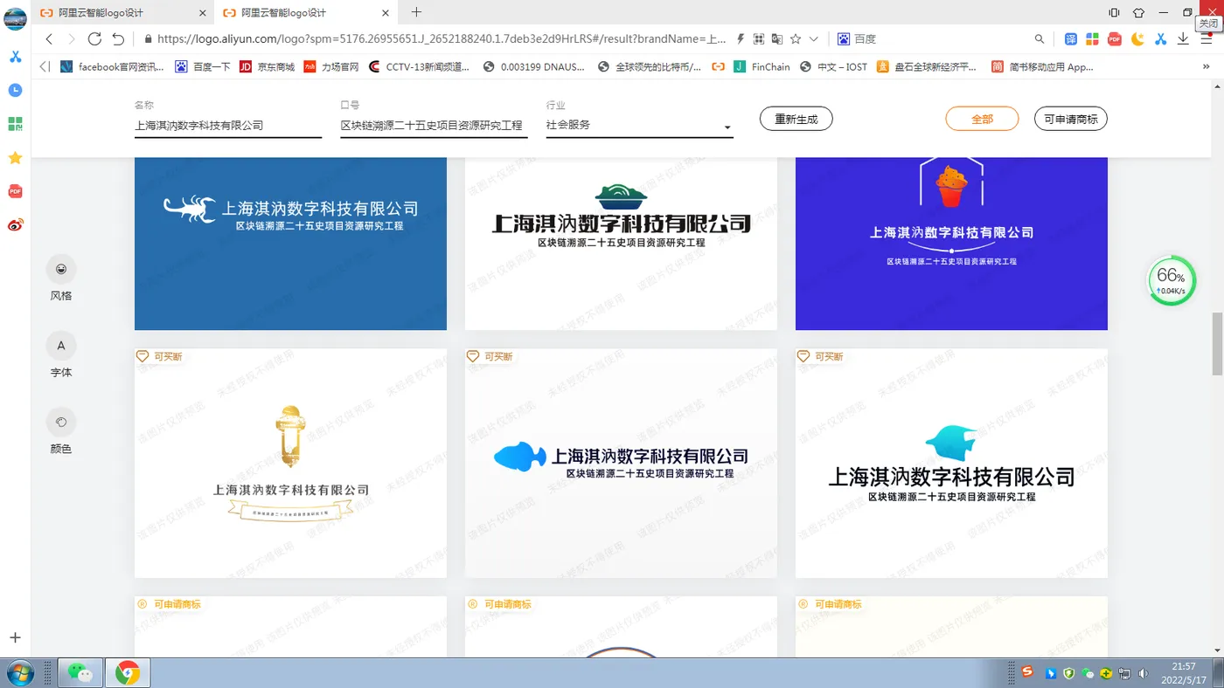Click the scissors screenshot extension in toolbar
The width and height of the screenshot is (1224, 688).
pos(1160,39)
